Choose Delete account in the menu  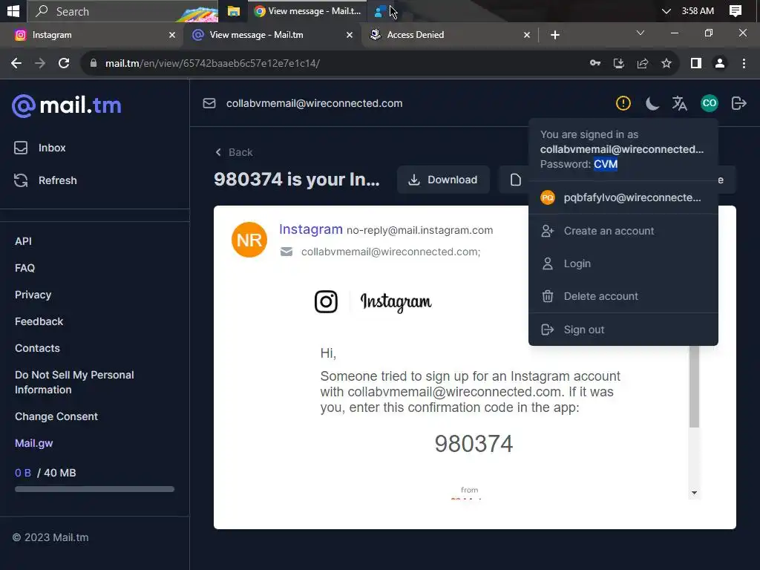pyautogui.click(x=623, y=296)
